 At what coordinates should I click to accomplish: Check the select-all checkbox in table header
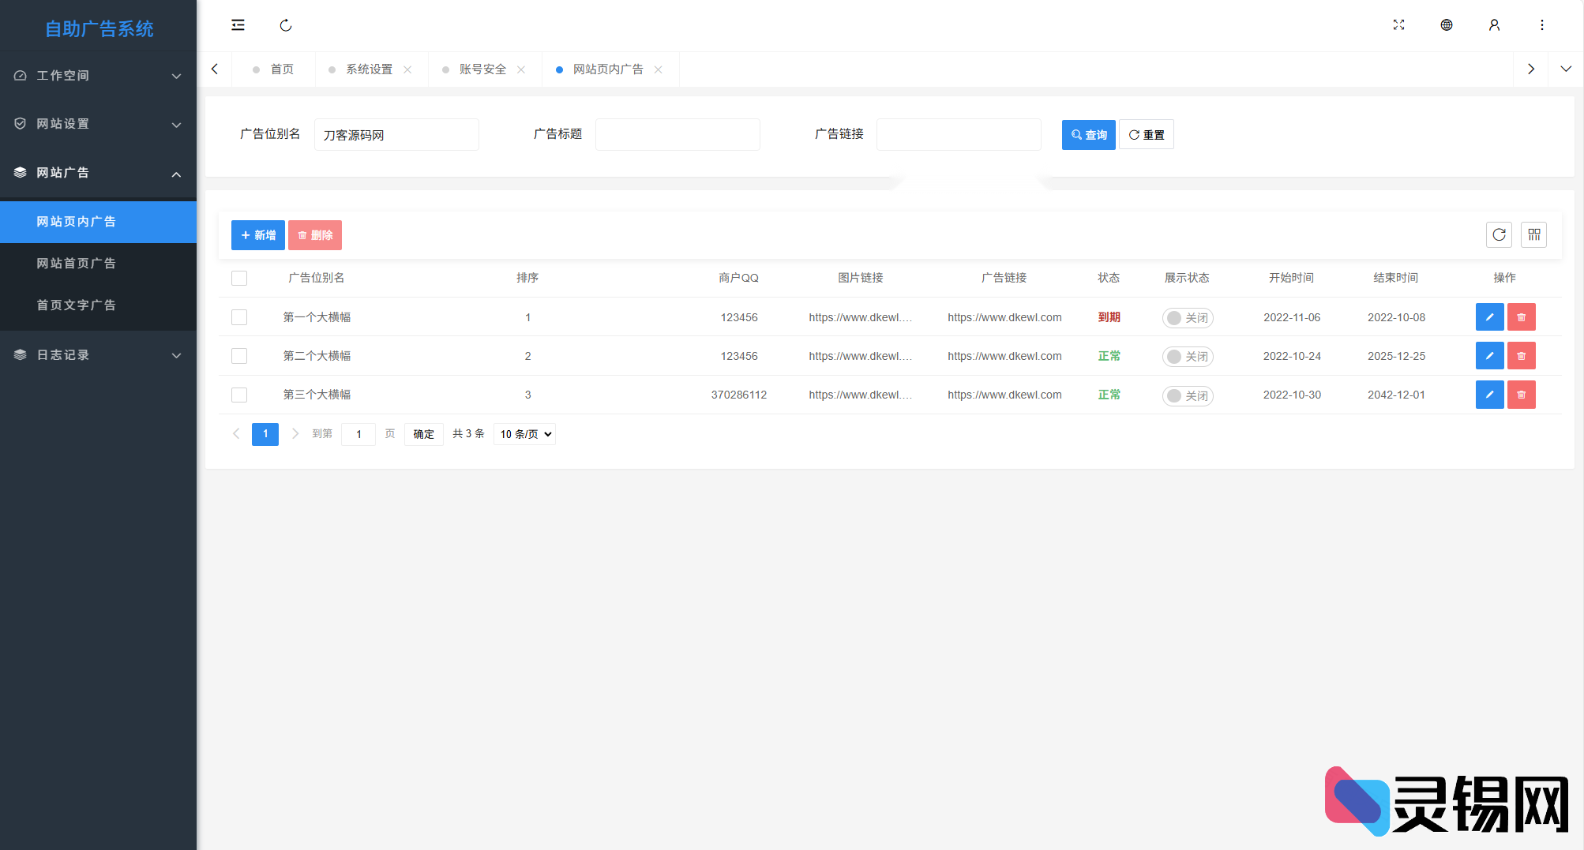point(239,279)
